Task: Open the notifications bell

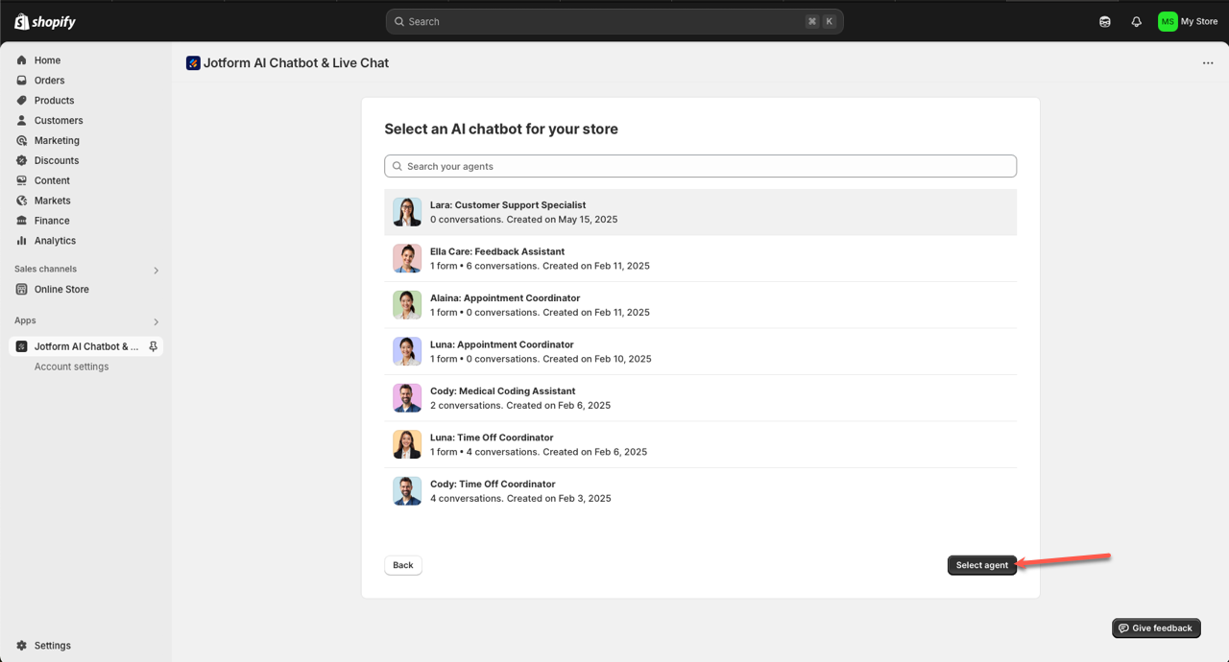Action: pos(1136,21)
